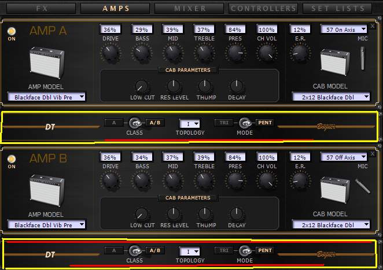Flip the Amp B CLASS toggle switch
Screen dimensions: 383x270
135,250
